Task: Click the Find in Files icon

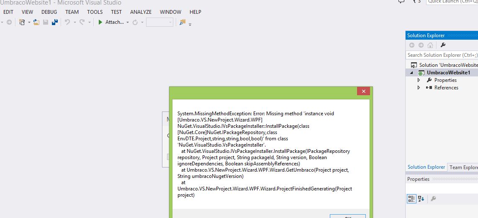Action: 182,22
